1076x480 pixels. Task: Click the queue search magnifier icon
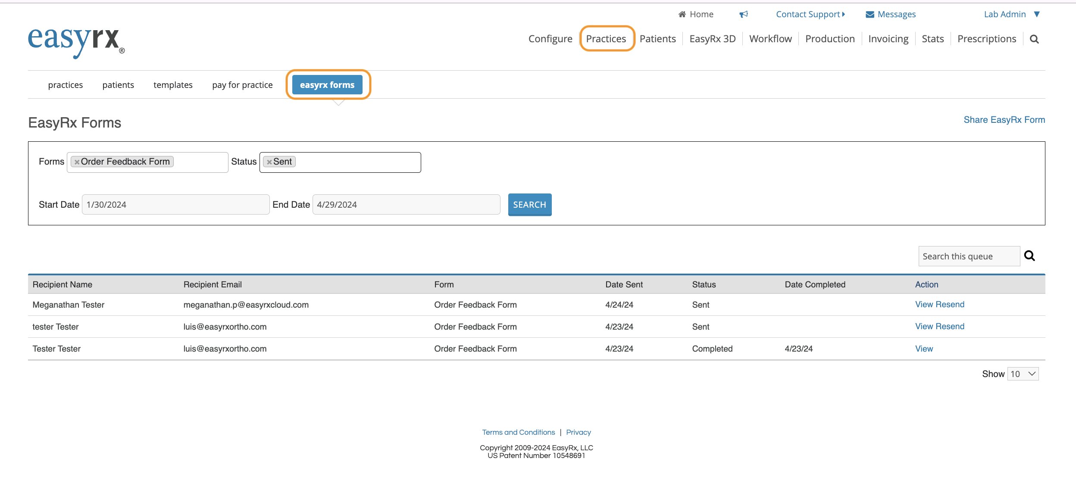point(1029,256)
